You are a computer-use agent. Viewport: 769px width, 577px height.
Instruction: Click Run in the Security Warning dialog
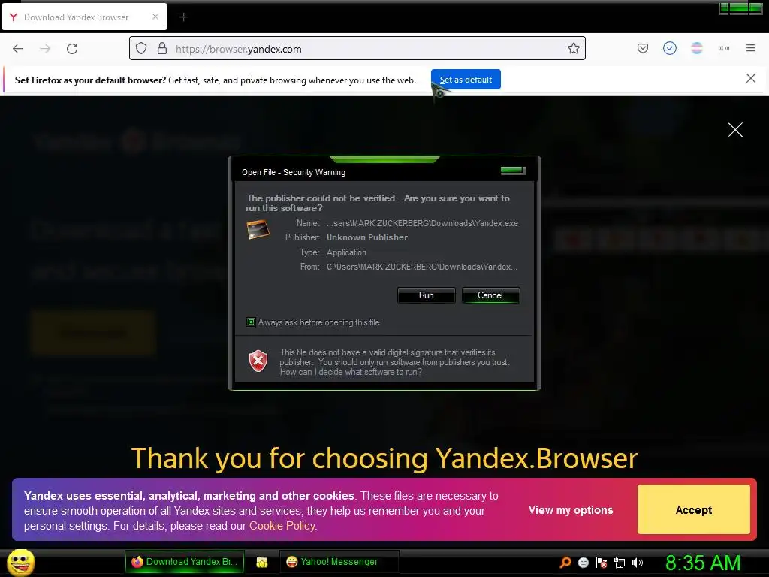427,295
